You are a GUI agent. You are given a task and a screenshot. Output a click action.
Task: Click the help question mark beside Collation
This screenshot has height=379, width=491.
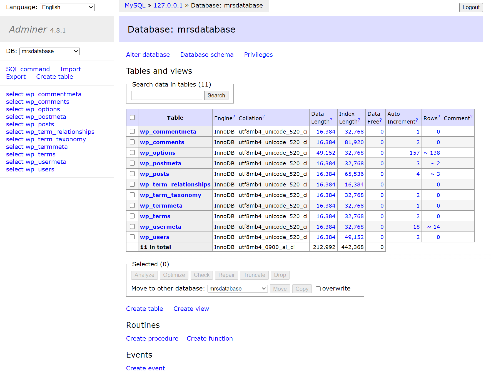tap(263, 116)
